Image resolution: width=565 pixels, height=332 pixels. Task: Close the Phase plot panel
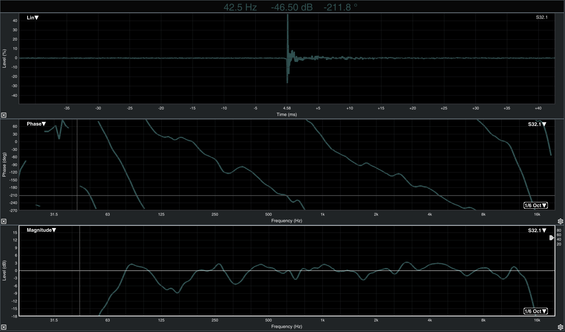click(x=3, y=221)
